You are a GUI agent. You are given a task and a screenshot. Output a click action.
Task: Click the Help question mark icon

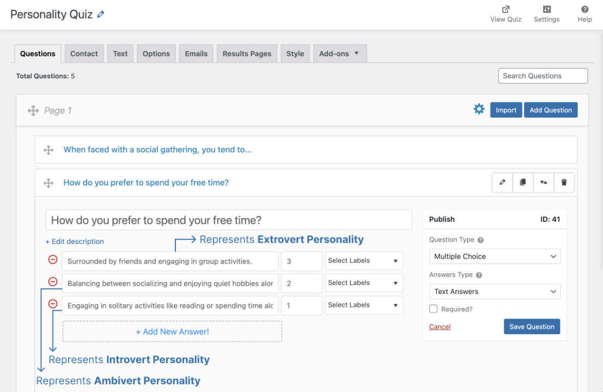click(x=584, y=9)
